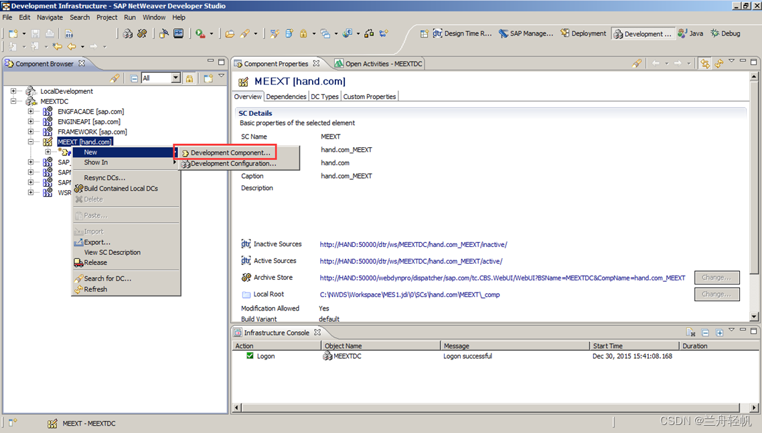The image size is (762, 433).
Task: Collapse the MEEXT [hand.com] node
Action: [31, 142]
